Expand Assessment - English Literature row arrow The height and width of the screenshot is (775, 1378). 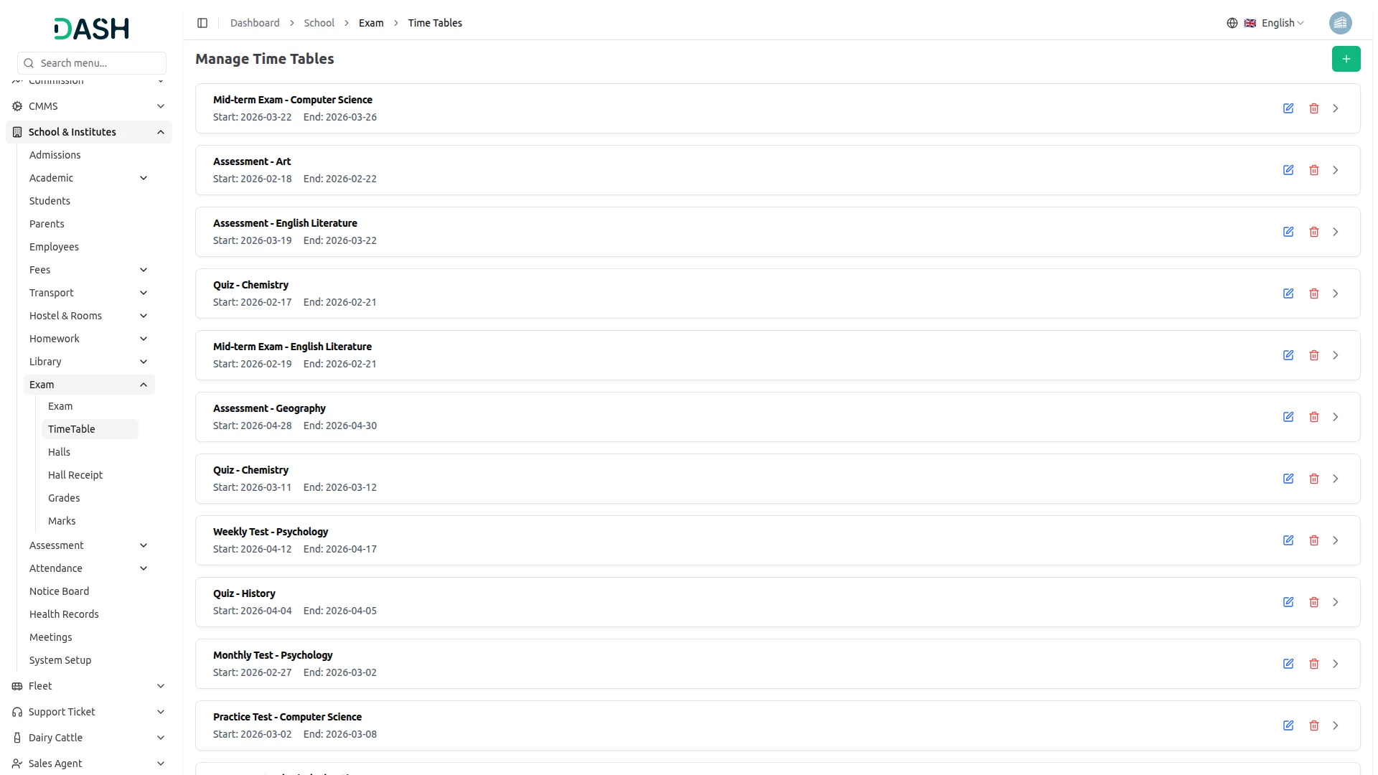pos(1336,232)
